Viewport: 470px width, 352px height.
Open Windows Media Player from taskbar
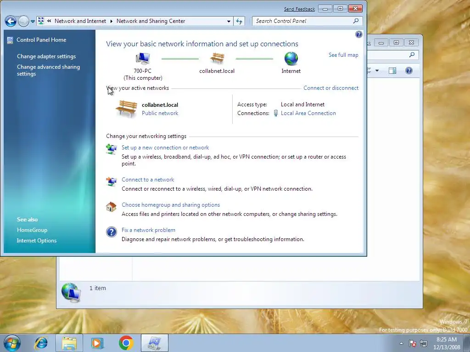pyautogui.click(x=97, y=343)
